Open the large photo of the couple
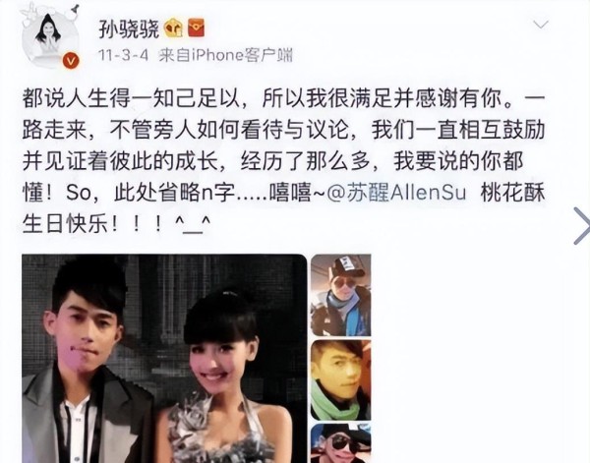 (x=164, y=359)
